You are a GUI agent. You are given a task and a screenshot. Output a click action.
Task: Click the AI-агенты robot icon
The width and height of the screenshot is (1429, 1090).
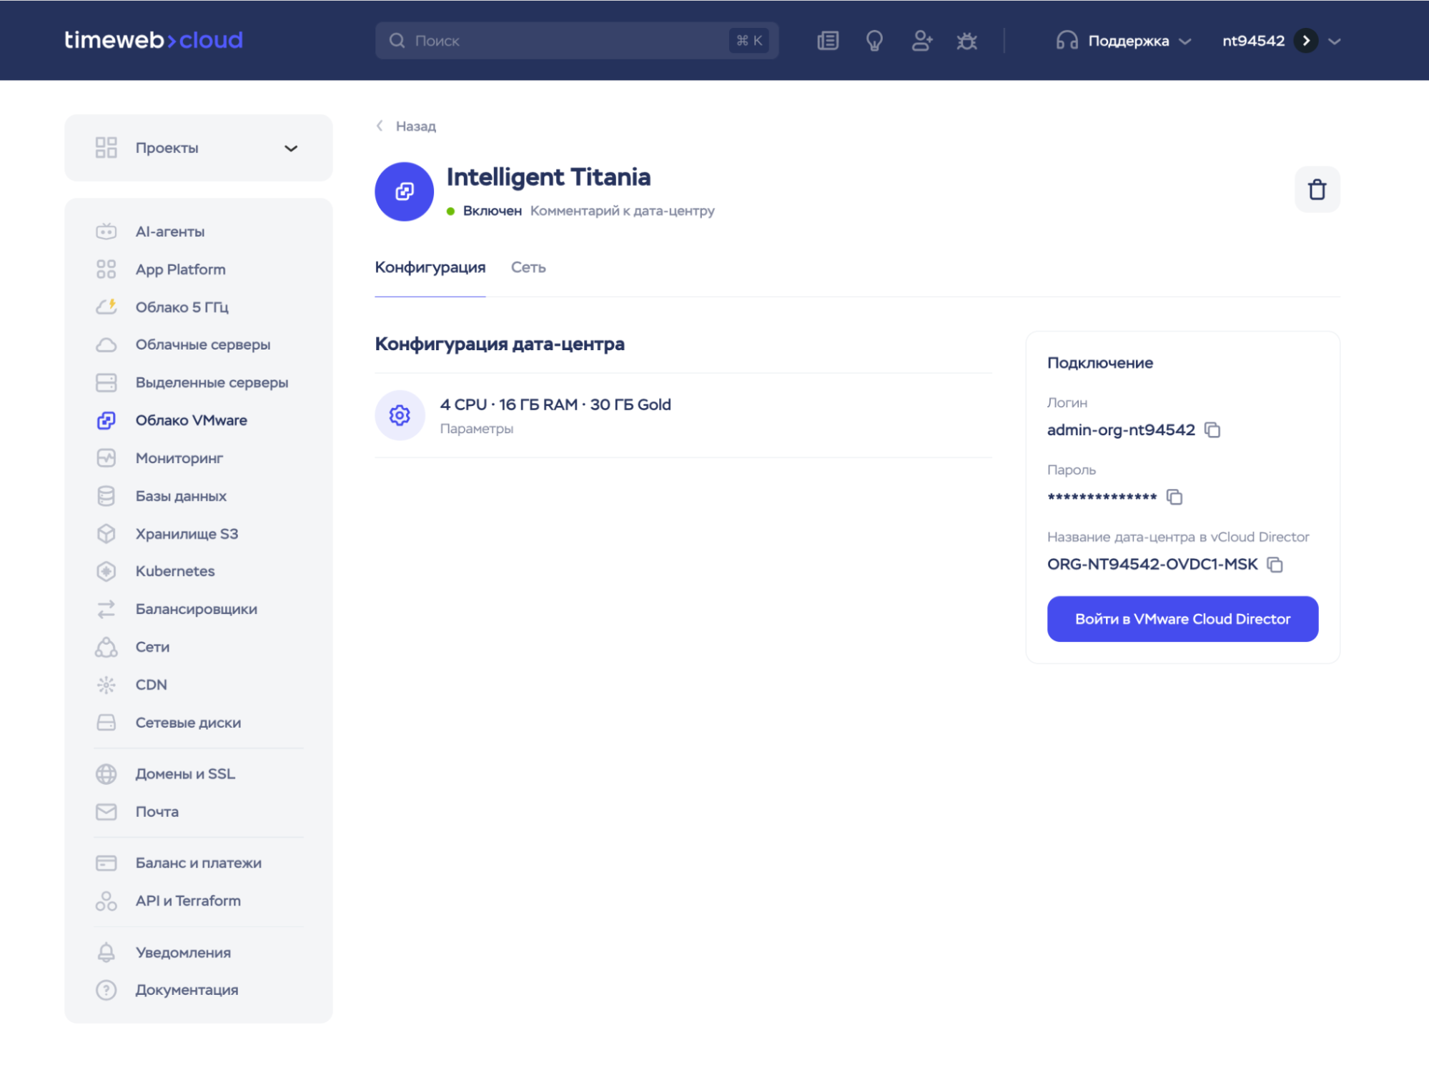coord(106,232)
